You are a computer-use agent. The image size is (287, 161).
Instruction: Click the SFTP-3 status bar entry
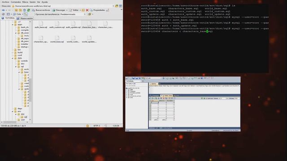tap(96, 126)
